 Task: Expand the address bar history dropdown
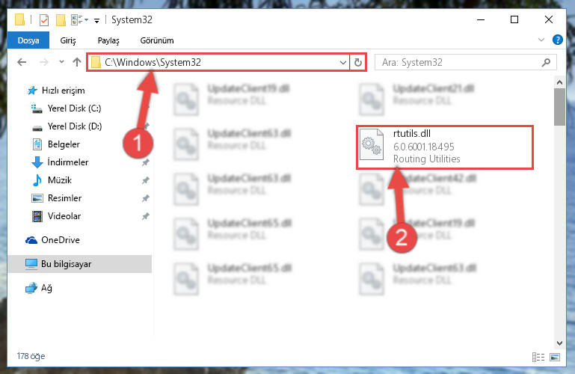click(343, 62)
